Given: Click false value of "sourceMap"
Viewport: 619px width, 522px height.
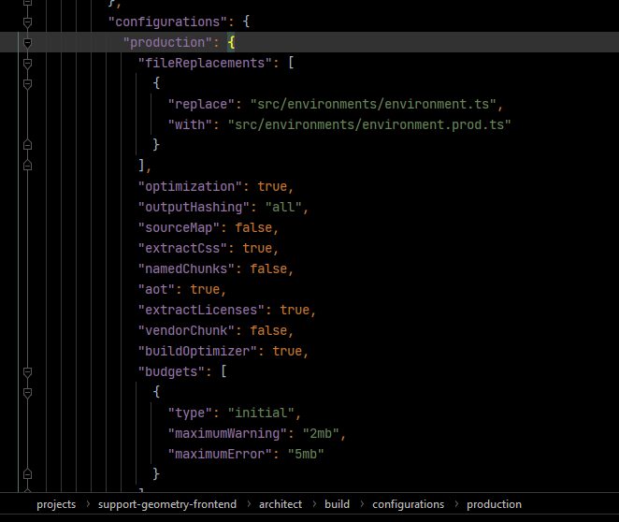Looking at the screenshot, I should click(x=253, y=227).
